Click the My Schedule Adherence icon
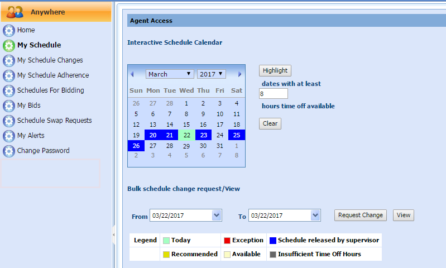Viewport: 446px width, 268px height. [9, 75]
